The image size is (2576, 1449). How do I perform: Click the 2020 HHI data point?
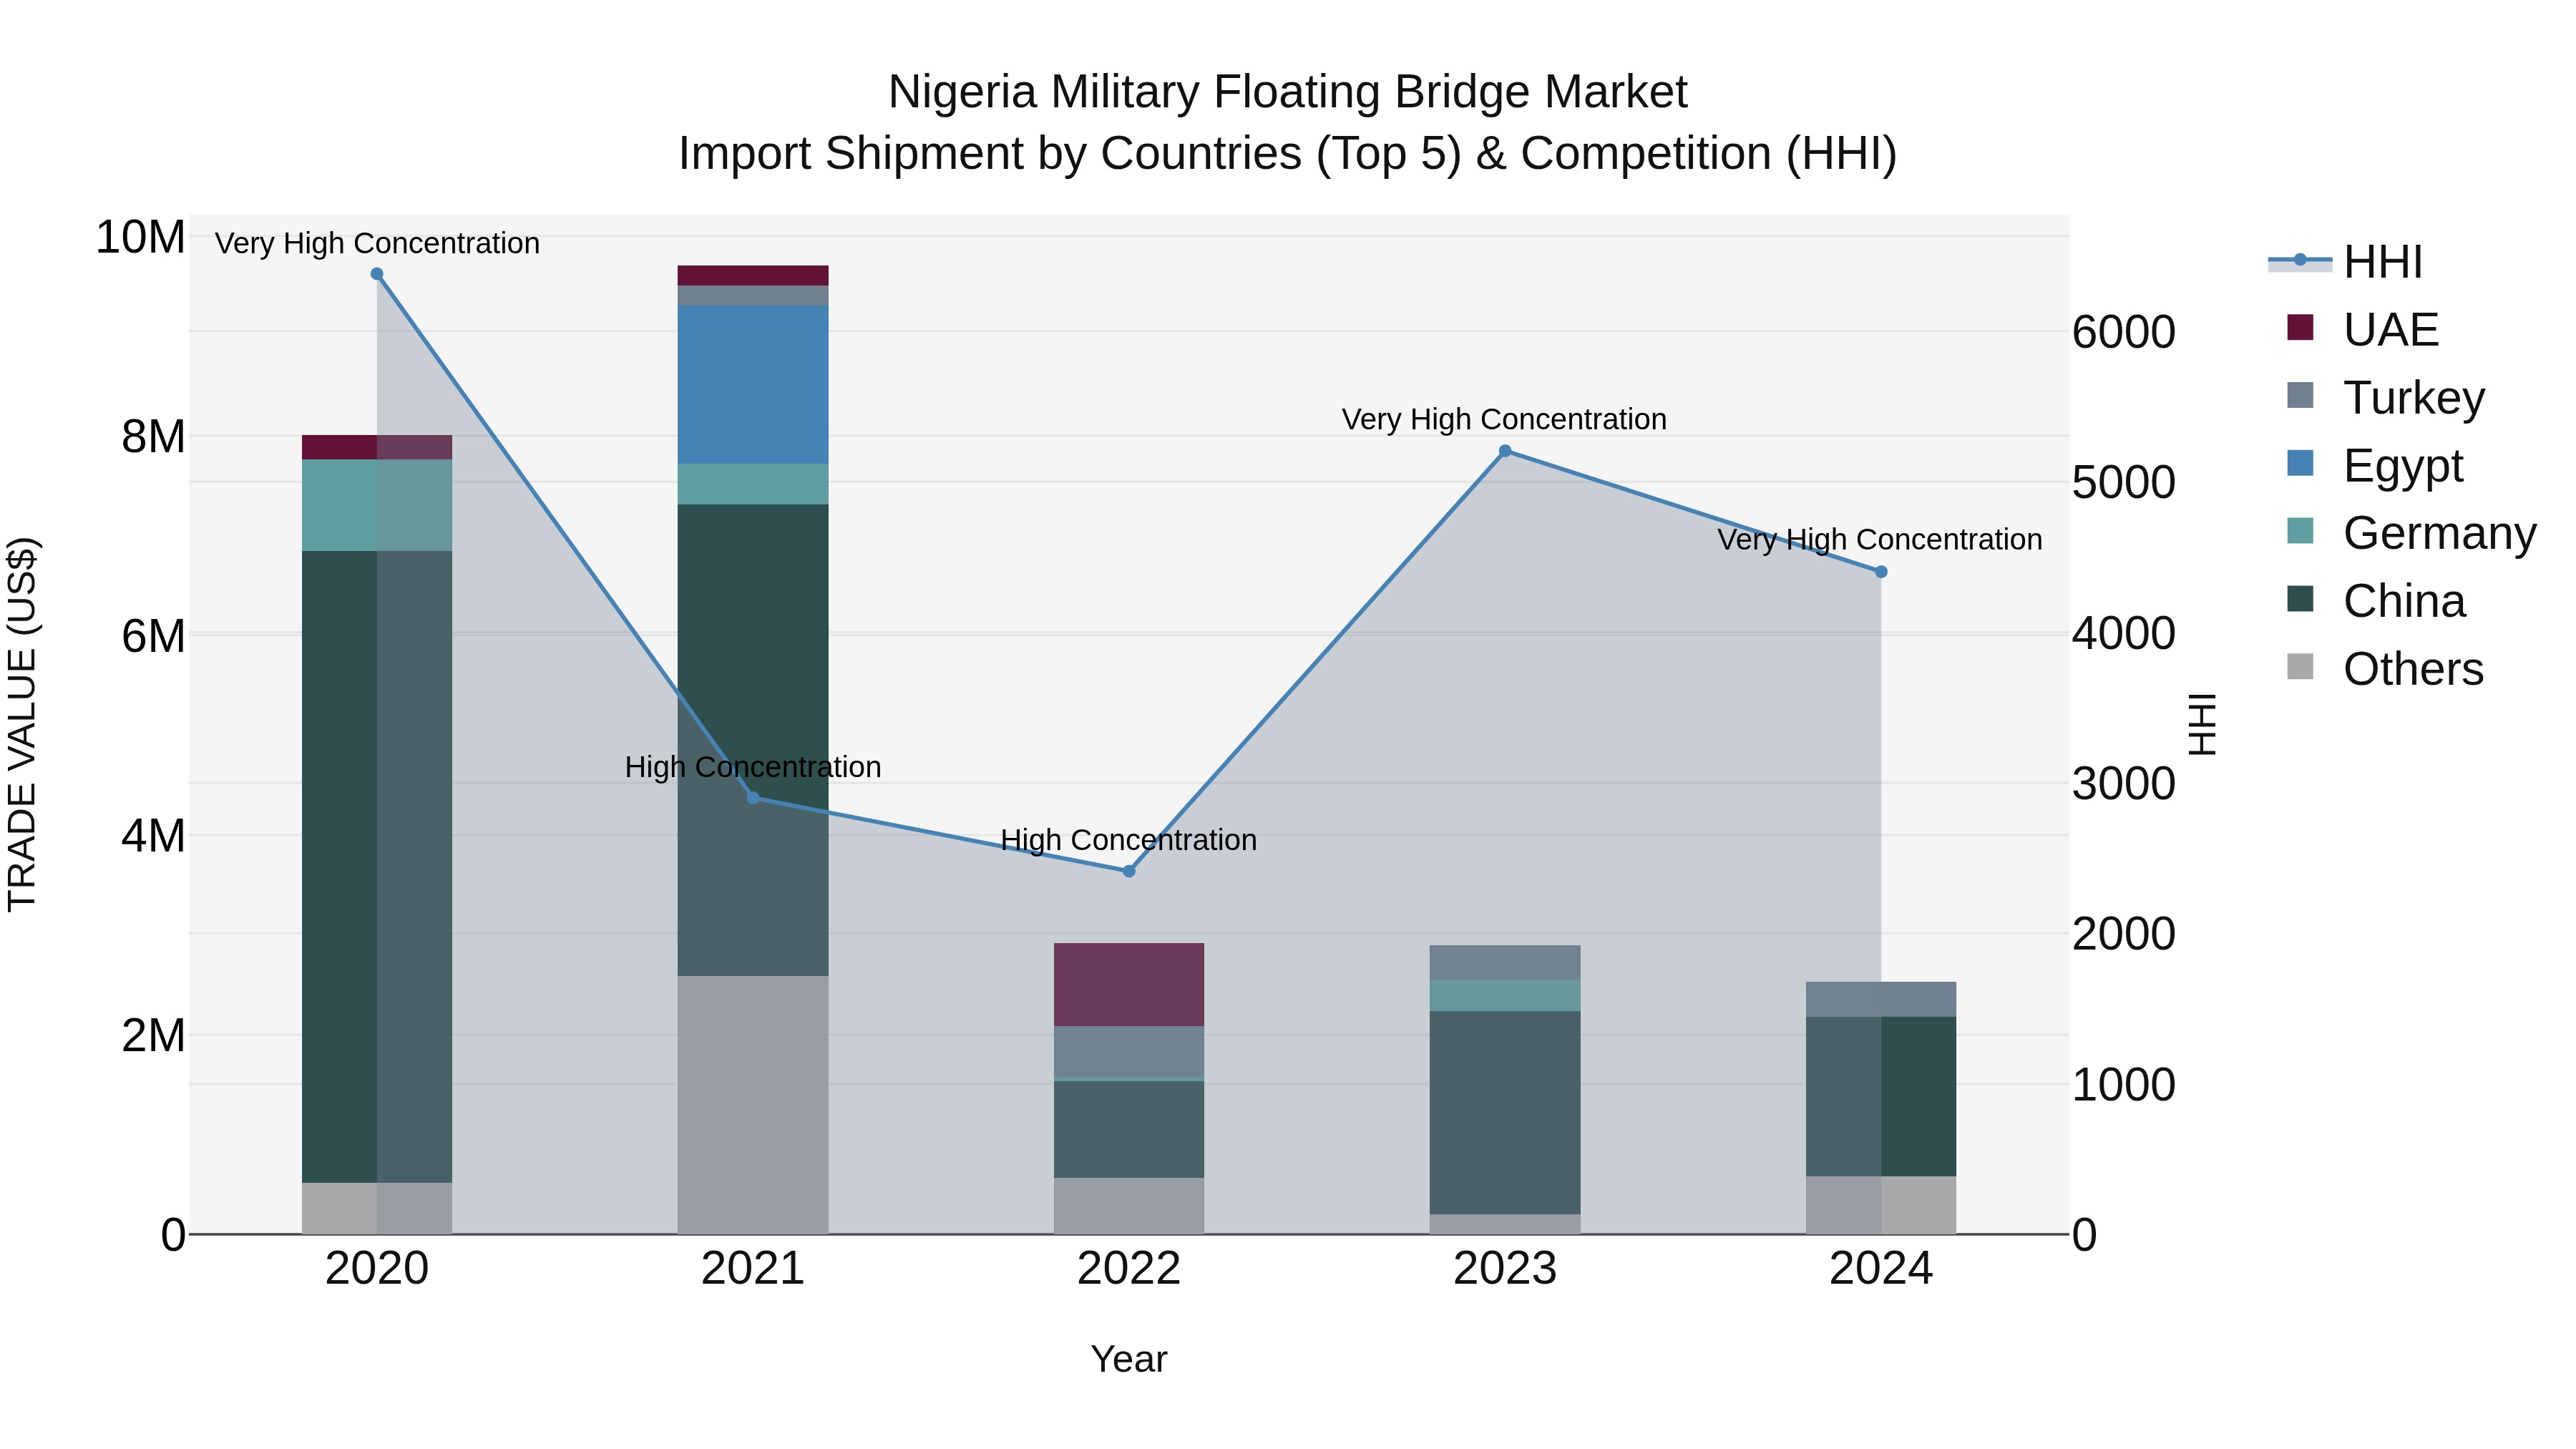377,274
